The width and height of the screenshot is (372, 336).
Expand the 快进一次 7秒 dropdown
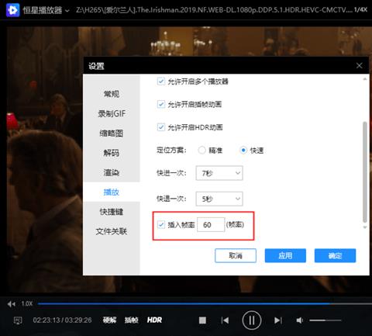coord(219,173)
